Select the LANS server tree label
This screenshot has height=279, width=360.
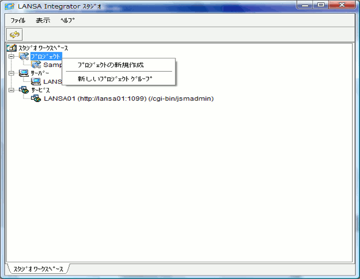pos(53,82)
